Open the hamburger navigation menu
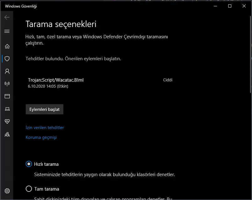 (7, 31)
